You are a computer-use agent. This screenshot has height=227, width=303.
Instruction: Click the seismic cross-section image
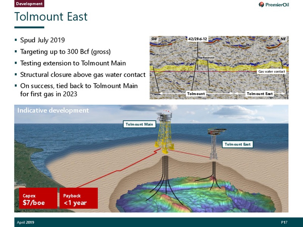[219, 68]
